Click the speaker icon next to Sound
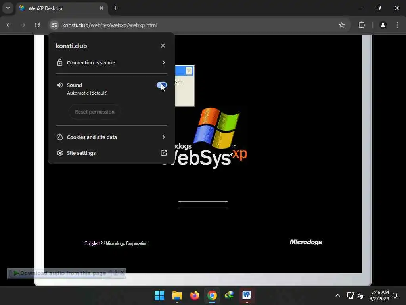 tap(60, 85)
